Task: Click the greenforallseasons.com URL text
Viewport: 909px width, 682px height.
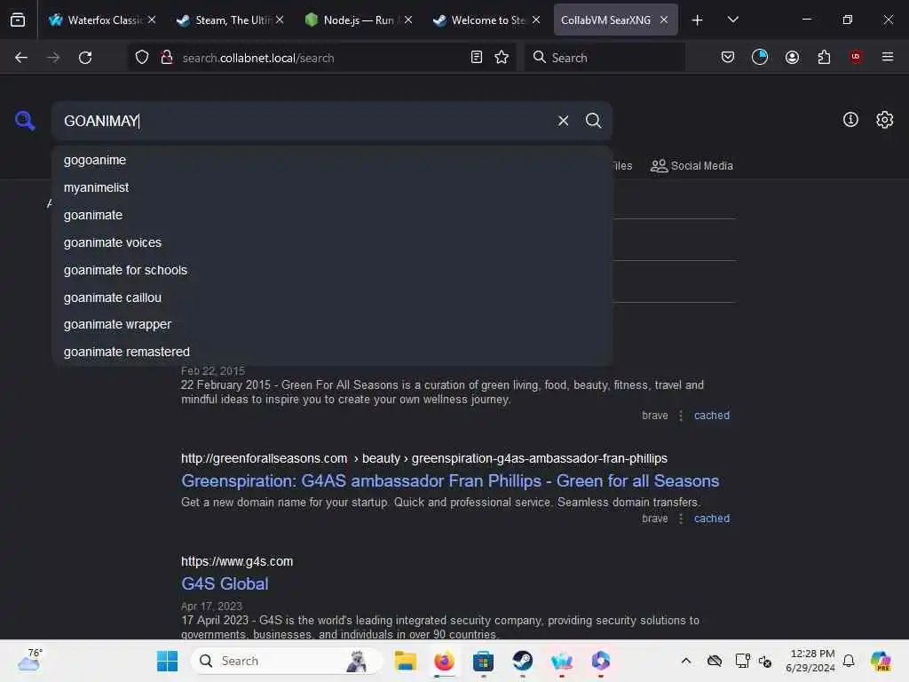Action: (264, 458)
